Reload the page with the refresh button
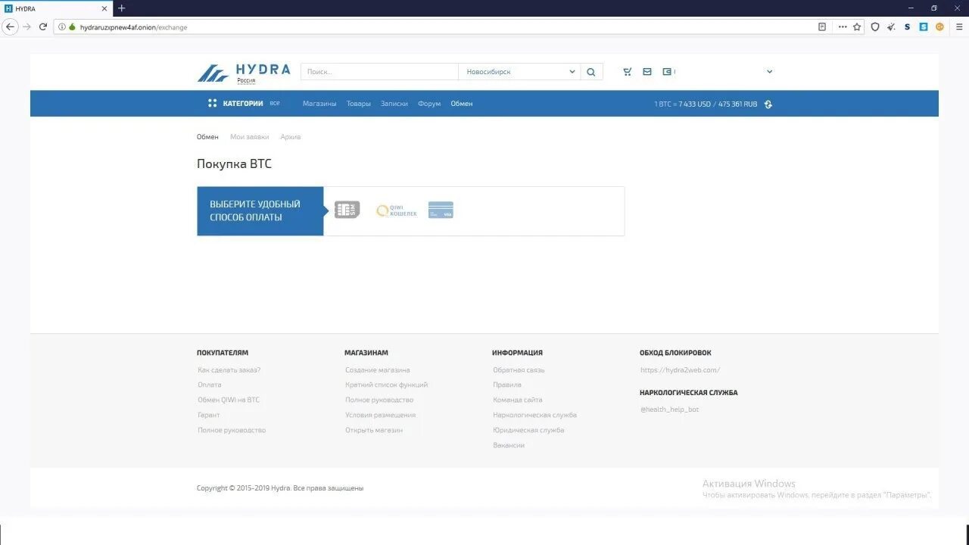 click(x=43, y=26)
